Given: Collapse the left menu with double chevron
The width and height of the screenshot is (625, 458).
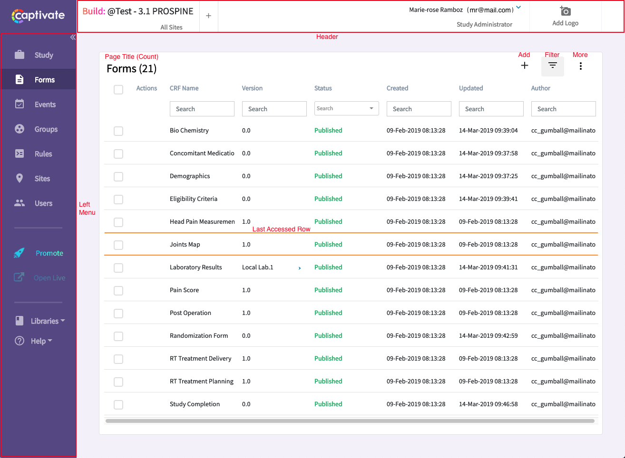Looking at the screenshot, I should [73, 38].
